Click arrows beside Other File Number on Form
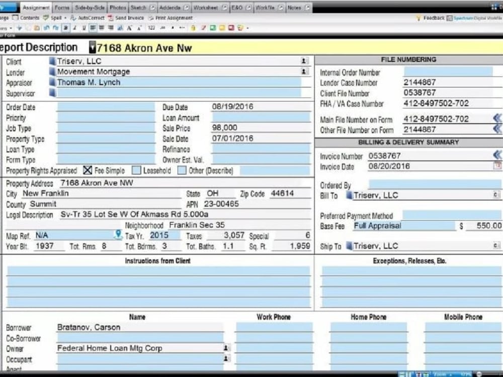Image resolution: width=503 pixels, height=377 pixels. click(497, 129)
